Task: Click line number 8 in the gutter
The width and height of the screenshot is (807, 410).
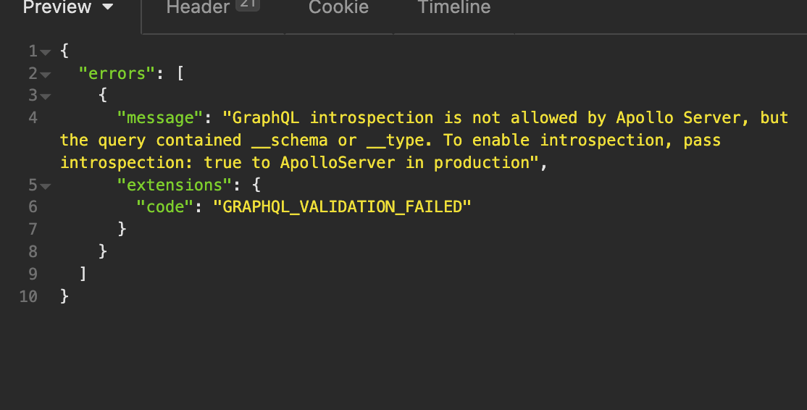Action: (x=33, y=251)
